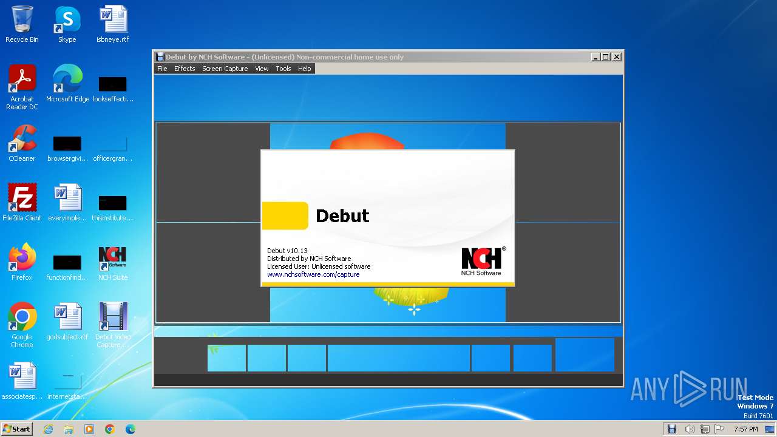Open the File menu in Debut

pyautogui.click(x=162, y=69)
